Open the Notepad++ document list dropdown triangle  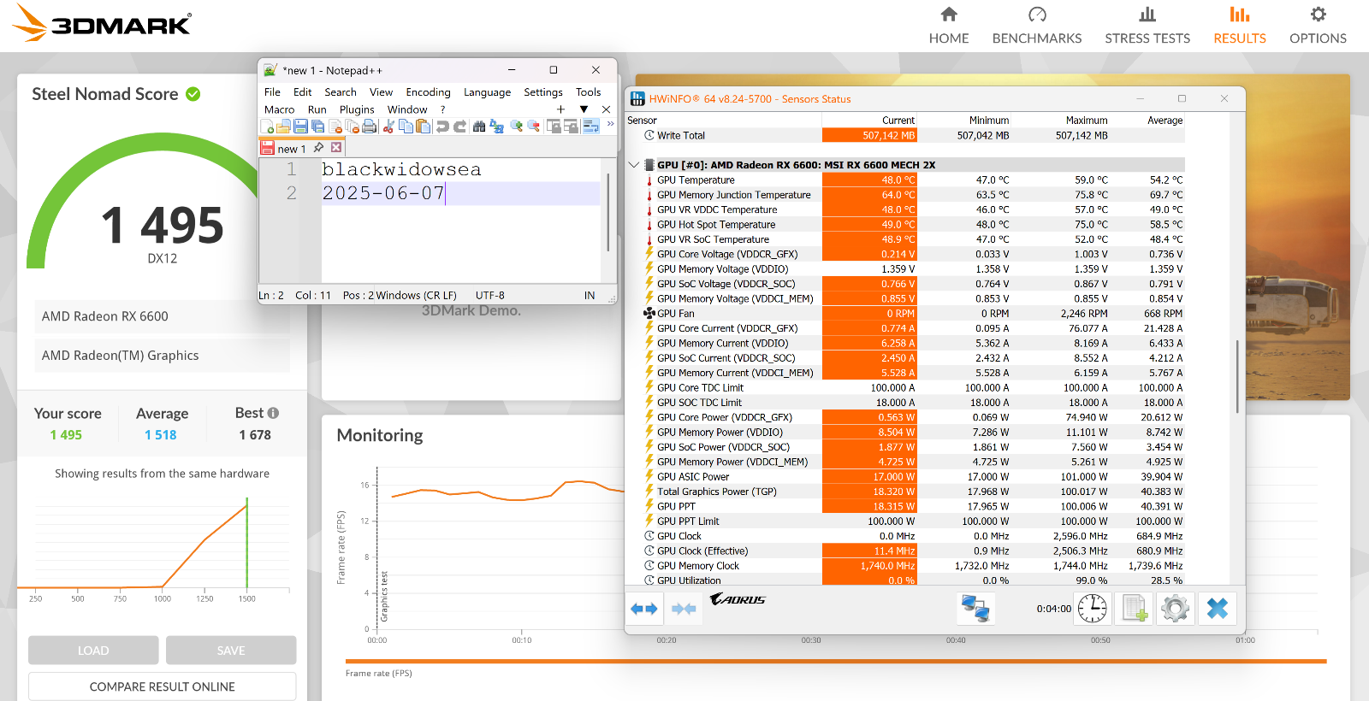pos(584,109)
